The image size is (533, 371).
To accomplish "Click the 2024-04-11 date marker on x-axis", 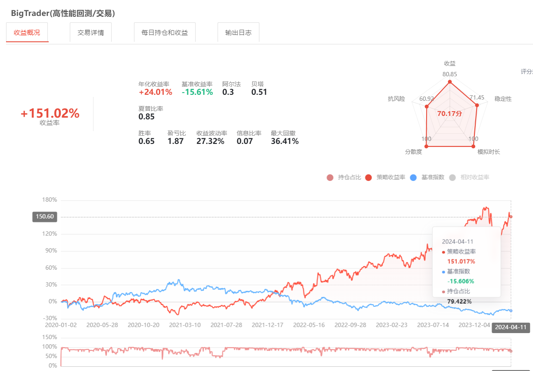I will (511, 327).
